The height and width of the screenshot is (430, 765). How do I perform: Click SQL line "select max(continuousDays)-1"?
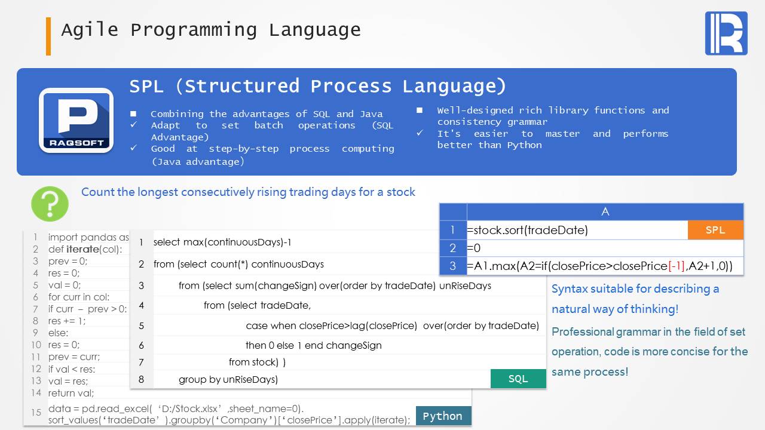tap(222, 242)
